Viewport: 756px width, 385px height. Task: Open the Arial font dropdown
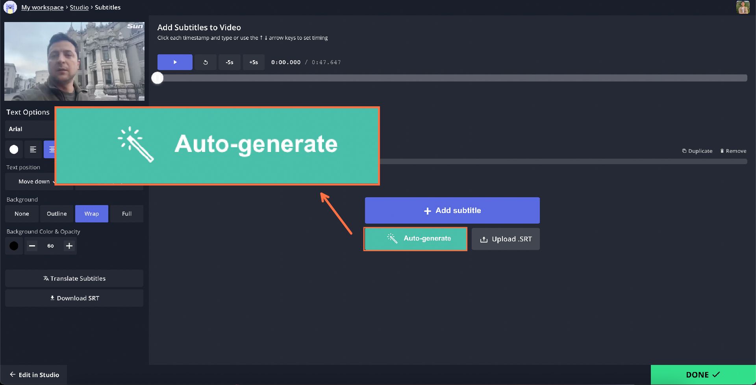(30, 129)
